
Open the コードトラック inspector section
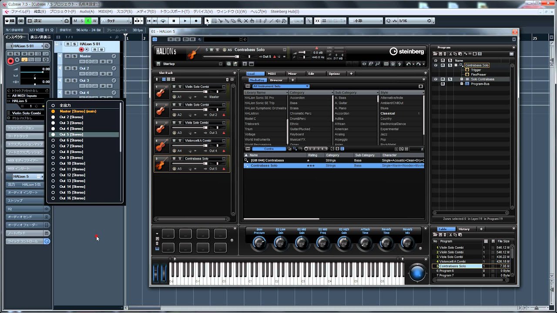click(x=25, y=136)
